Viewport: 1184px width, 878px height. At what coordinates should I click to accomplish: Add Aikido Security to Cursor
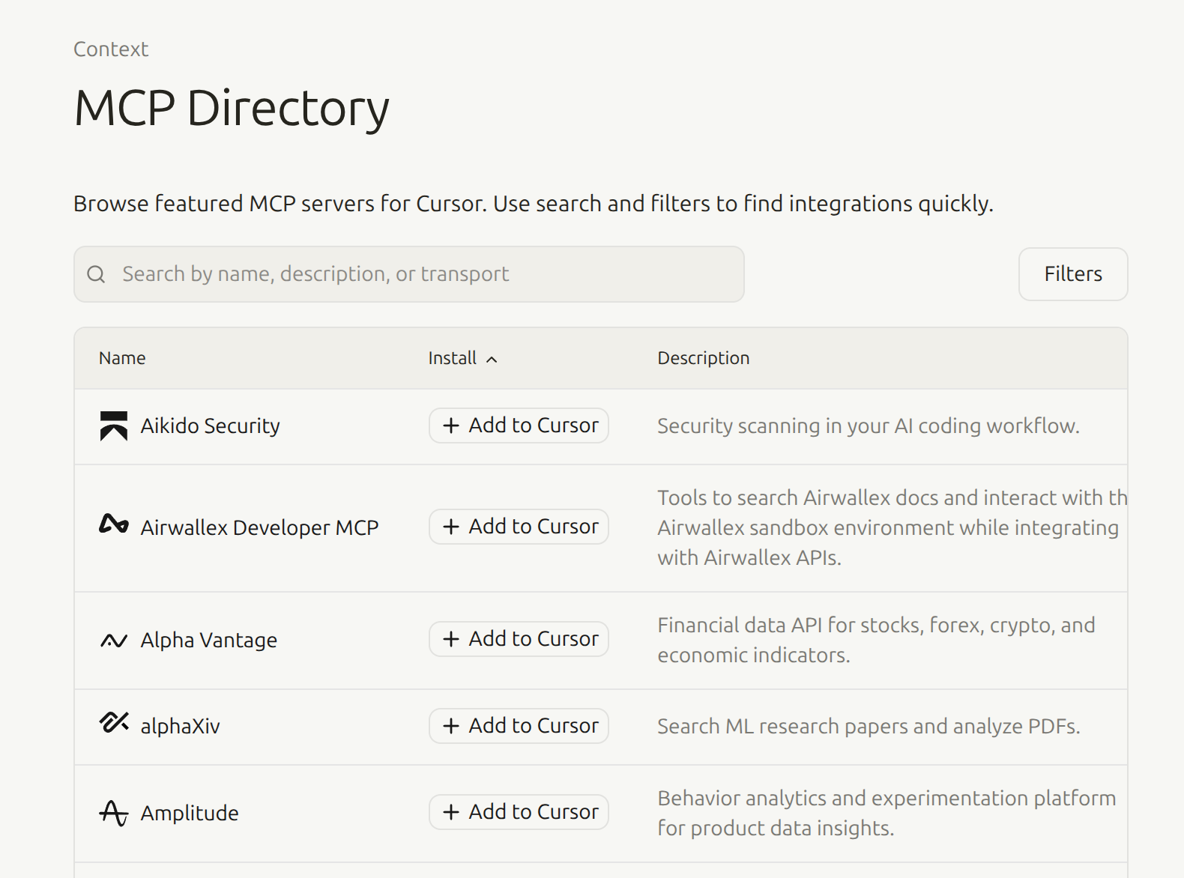(x=519, y=426)
